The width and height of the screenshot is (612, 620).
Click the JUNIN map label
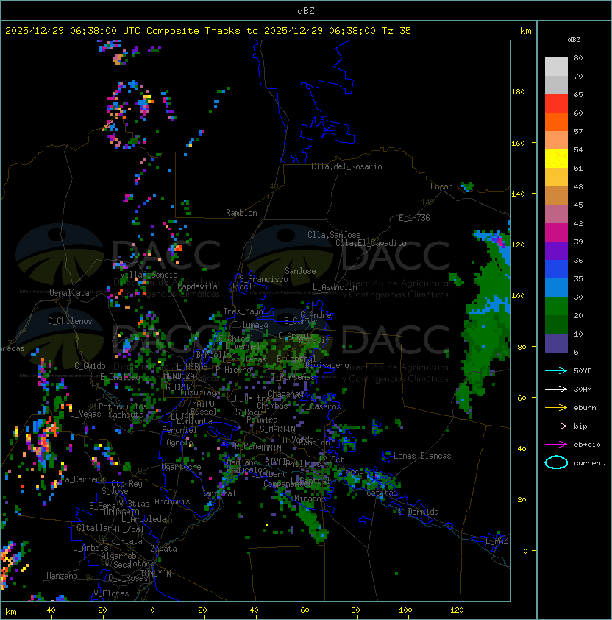[271, 448]
